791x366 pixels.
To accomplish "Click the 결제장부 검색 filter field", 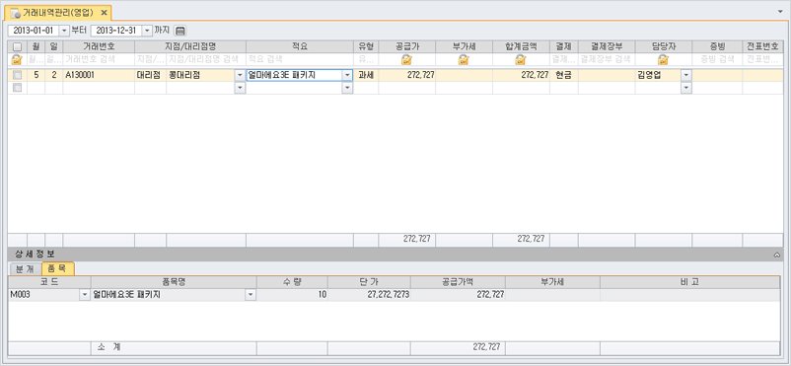I will tap(607, 59).
